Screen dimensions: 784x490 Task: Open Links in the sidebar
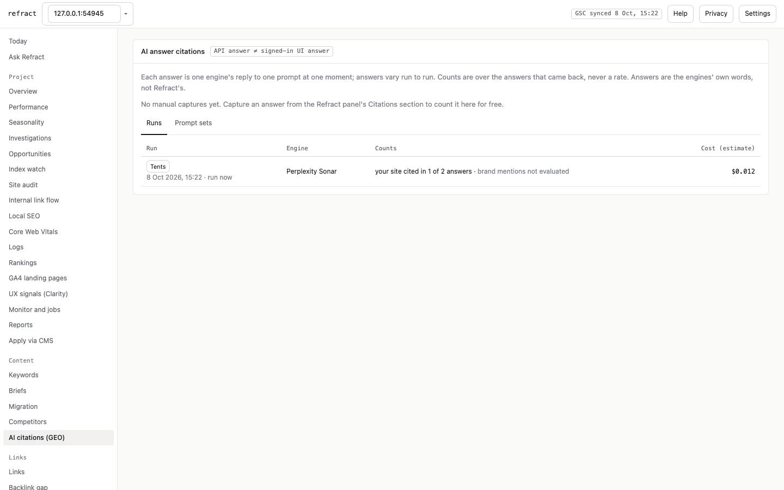(59, 472)
